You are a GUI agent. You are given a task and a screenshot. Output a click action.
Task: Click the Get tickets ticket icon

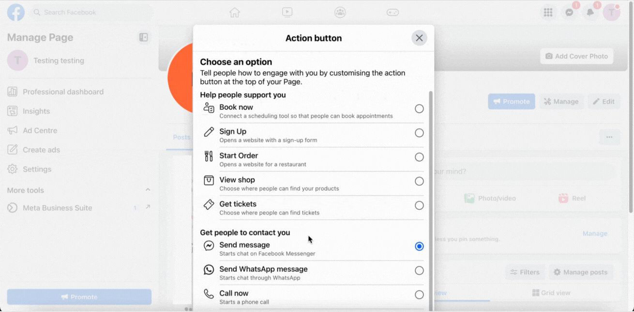pyautogui.click(x=209, y=204)
